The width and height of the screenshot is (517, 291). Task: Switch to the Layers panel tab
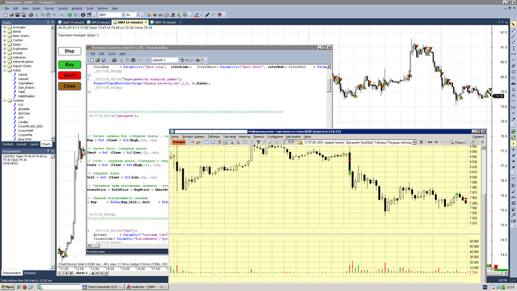pyautogui.click(x=34, y=144)
